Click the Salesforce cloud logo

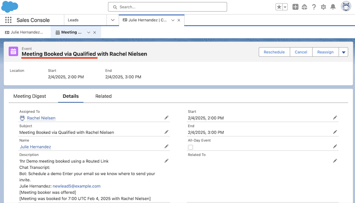(9, 7)
